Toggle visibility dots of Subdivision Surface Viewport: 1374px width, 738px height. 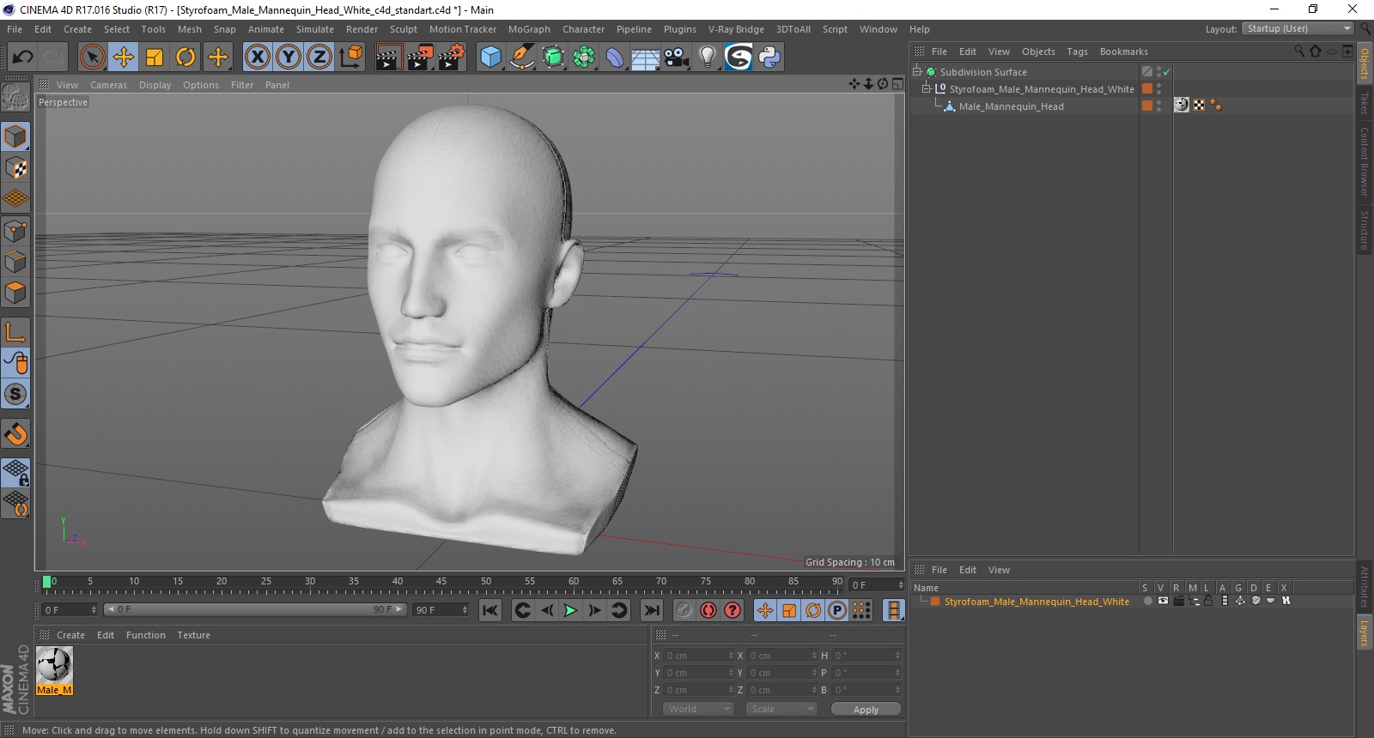tap(1158, 72)
